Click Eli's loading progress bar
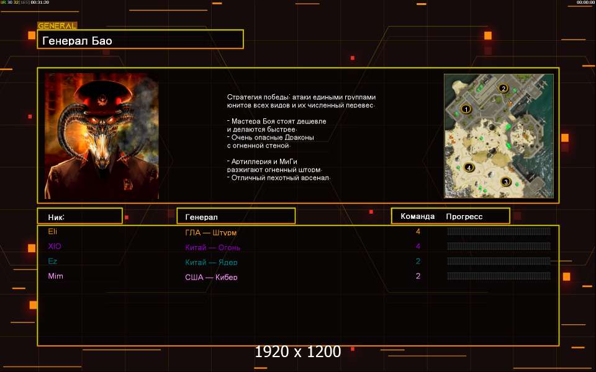The width and height of the screenshot is (596, 372). tap(499, 231)
